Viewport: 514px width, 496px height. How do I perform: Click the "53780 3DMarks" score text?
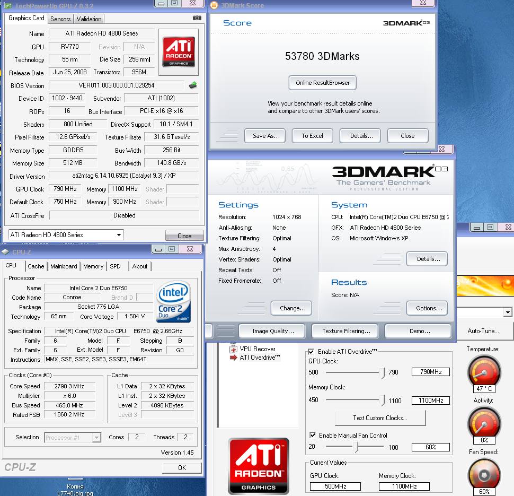[x=322, y=56]
